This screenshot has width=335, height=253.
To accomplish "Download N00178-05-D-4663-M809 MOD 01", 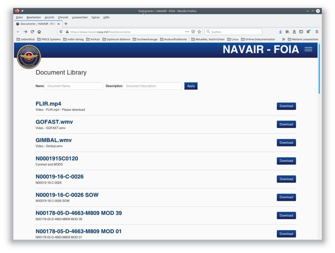I will (286, 234).
